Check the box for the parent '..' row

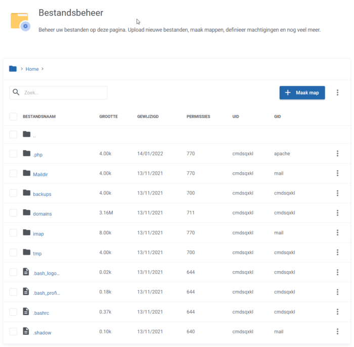coord(13,134)
